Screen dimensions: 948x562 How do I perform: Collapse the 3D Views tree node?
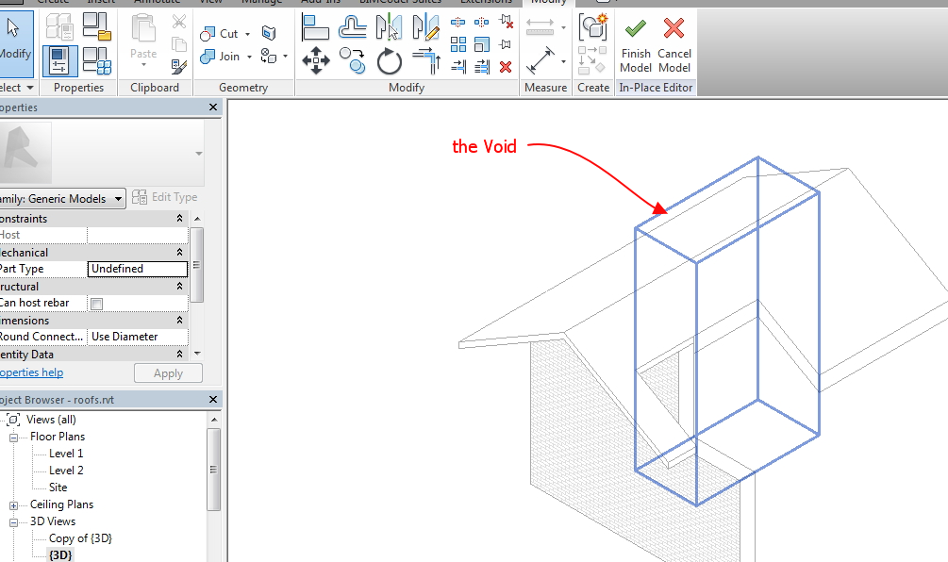[13, 522]
